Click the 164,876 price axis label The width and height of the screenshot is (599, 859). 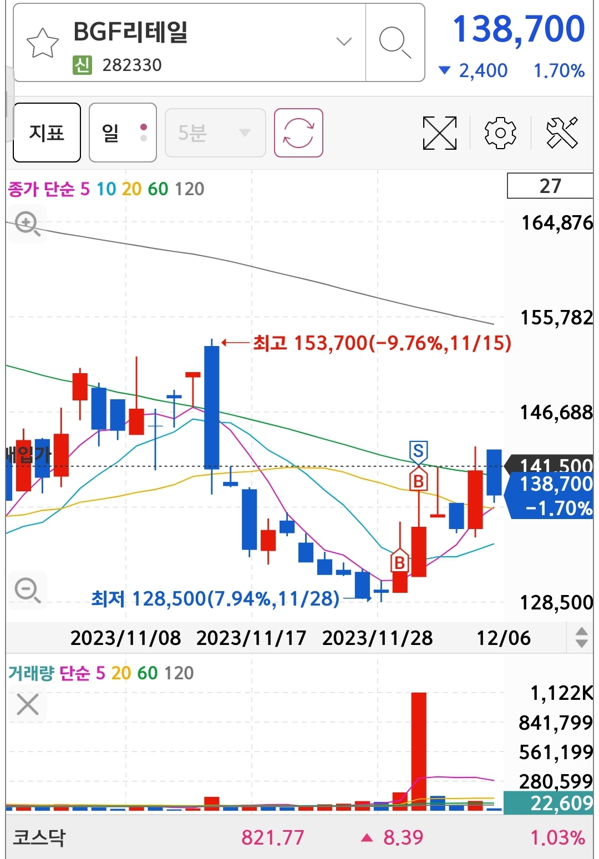[x=557, y=223]
